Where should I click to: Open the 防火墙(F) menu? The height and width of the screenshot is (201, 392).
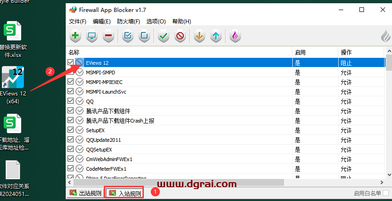[x=129, y=22]
